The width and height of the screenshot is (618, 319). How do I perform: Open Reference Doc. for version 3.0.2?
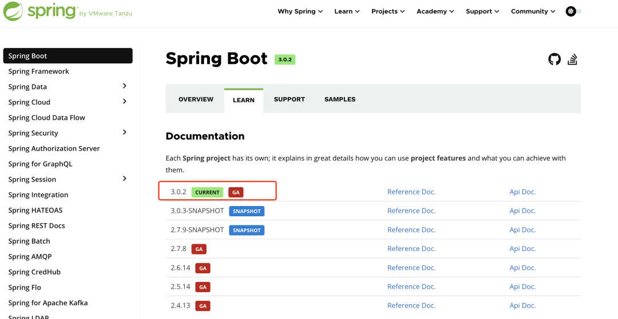411,192
